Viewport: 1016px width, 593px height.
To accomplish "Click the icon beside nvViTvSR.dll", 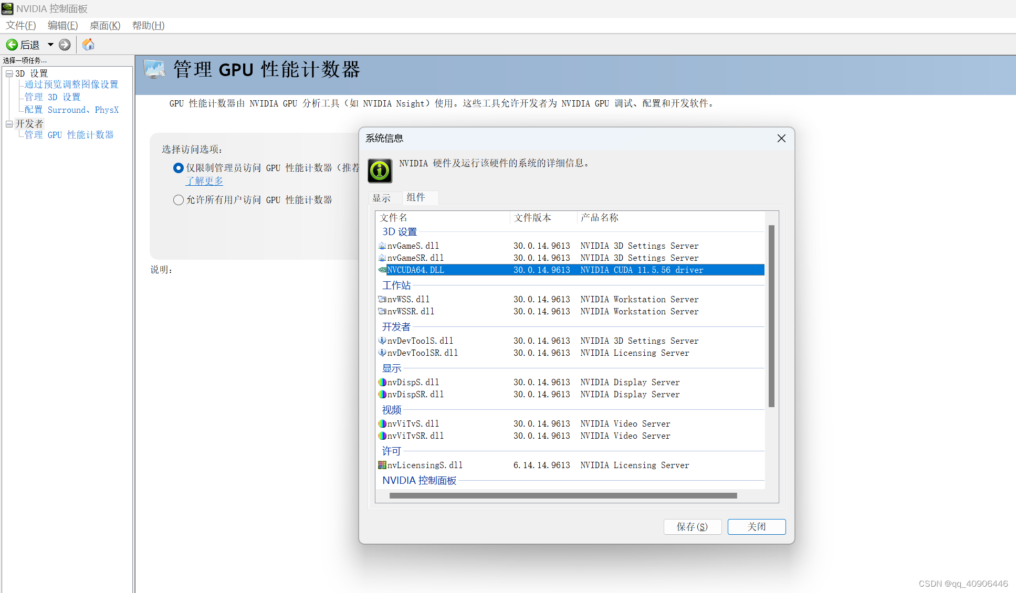I will click(382, 436).
